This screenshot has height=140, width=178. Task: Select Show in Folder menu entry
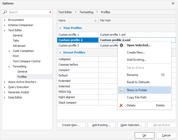[144, 90]
